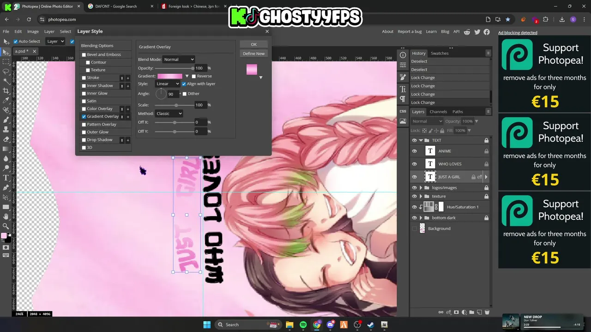This screenshot has height=332, width=591.
Task: Open the Image menu
Action: point(33,31)
